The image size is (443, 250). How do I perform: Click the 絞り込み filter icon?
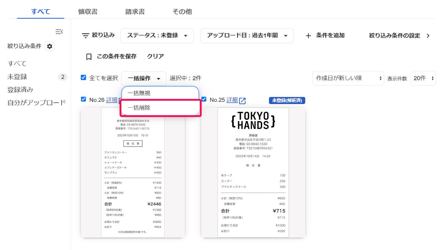pos(86,35)
